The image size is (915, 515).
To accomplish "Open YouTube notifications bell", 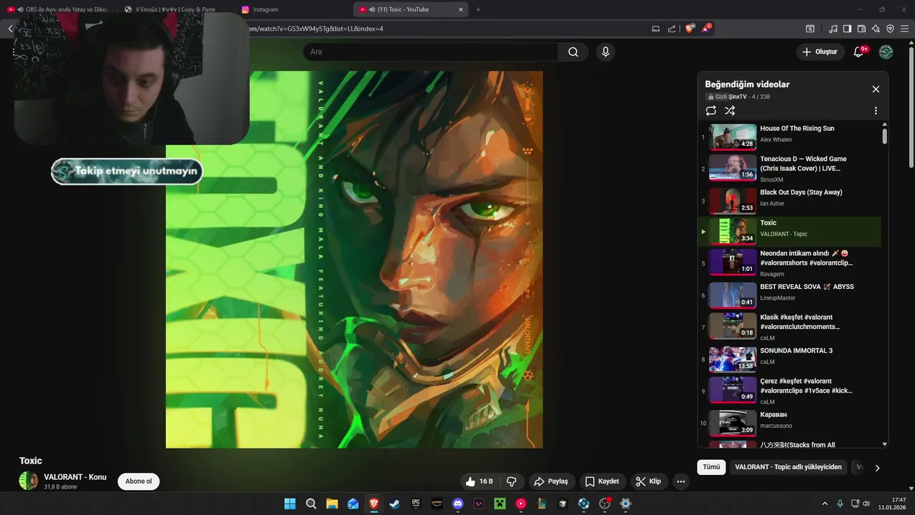I will 859,51.
